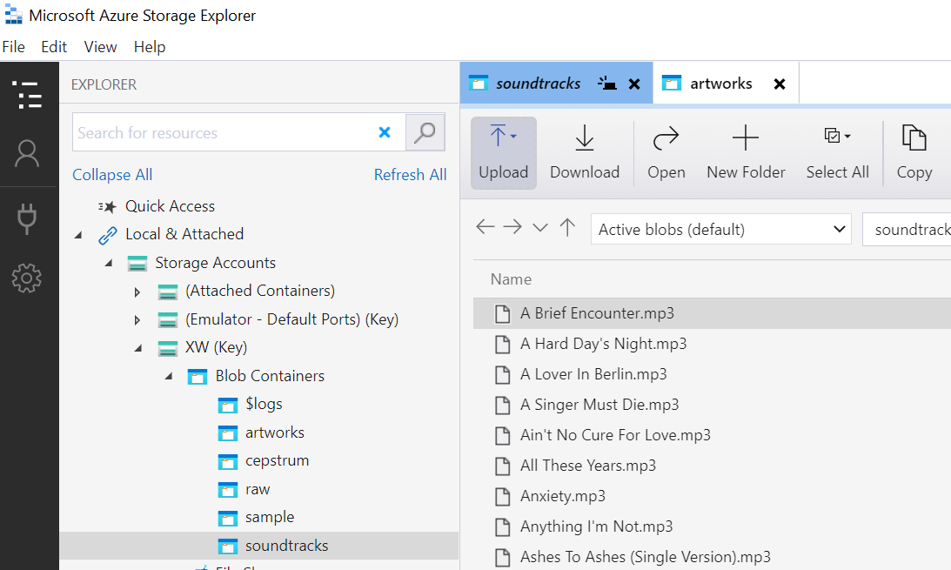Select A Brief Encounter.mp3
The height and width of the screenshot is (570, 951).
pyautogui.click(x=712, y=313)
